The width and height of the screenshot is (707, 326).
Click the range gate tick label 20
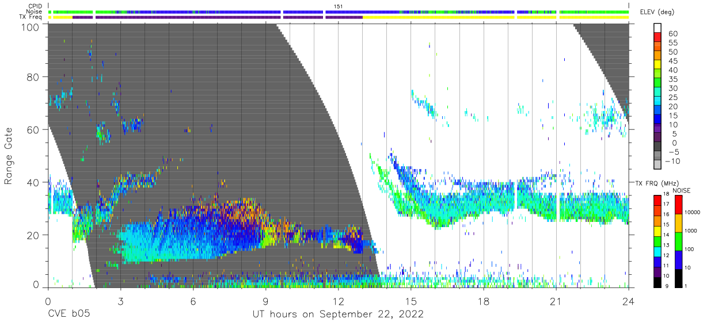click(33, 235)
